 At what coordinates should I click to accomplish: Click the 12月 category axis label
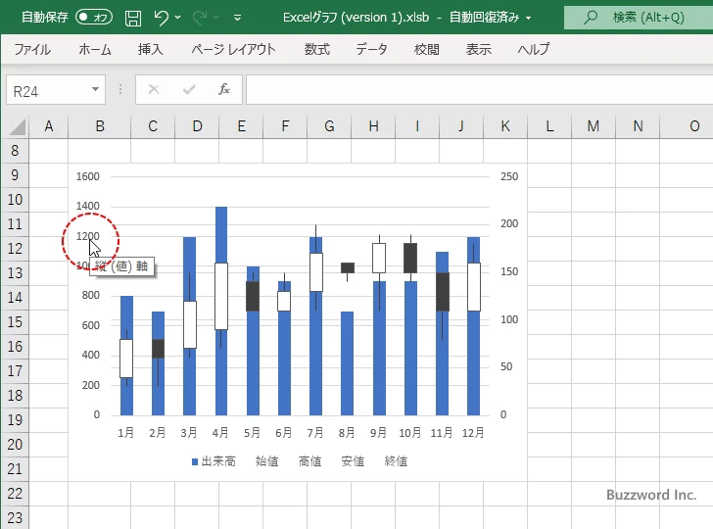tap(473, 433)
